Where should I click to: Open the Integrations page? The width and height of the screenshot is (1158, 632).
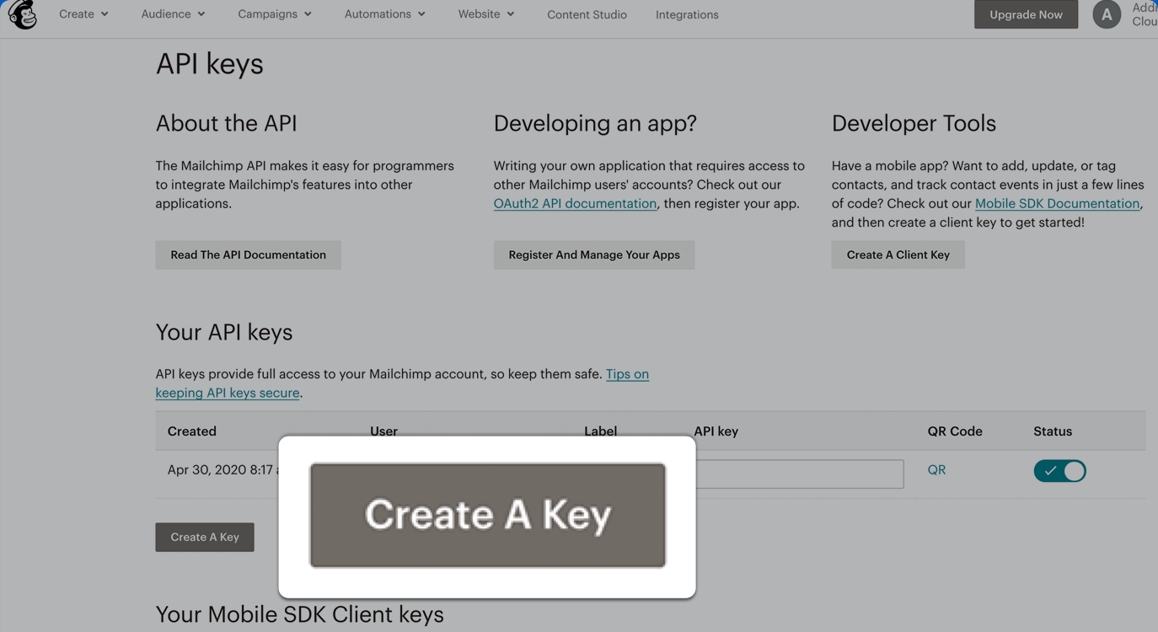[687, 14]
